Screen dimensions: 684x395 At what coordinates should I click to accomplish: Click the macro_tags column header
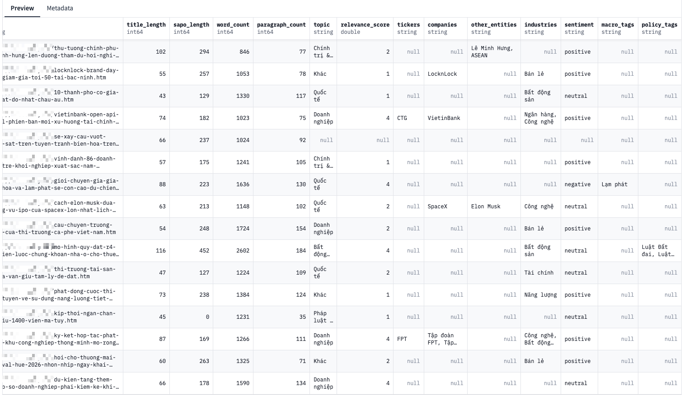(618, 28)
